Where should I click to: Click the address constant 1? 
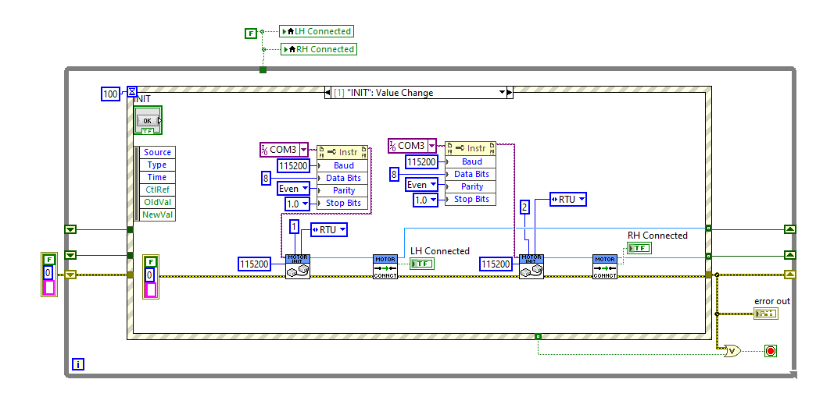(295, 227)
